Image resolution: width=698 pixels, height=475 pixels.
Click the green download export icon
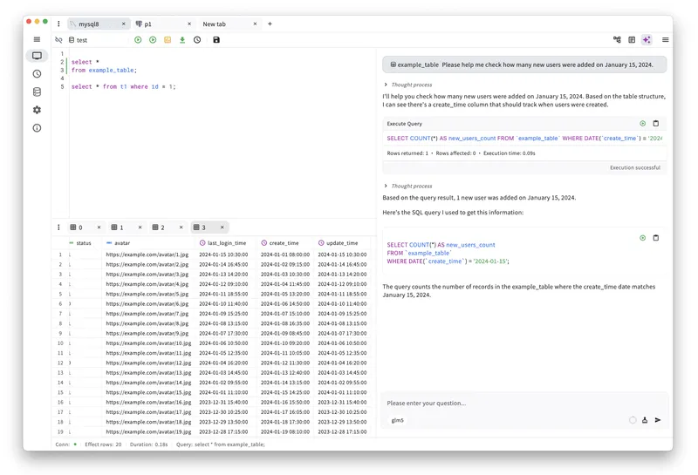click(182, 40)
